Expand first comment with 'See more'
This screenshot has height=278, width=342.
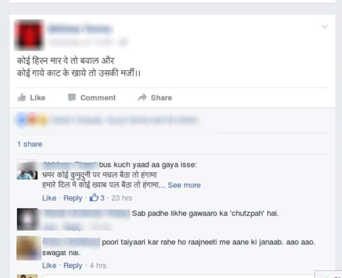pos(184,185)
